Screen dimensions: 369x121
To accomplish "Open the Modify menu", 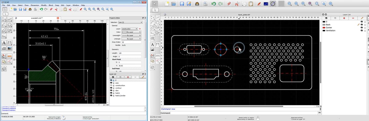I will (x=44, y=5).
